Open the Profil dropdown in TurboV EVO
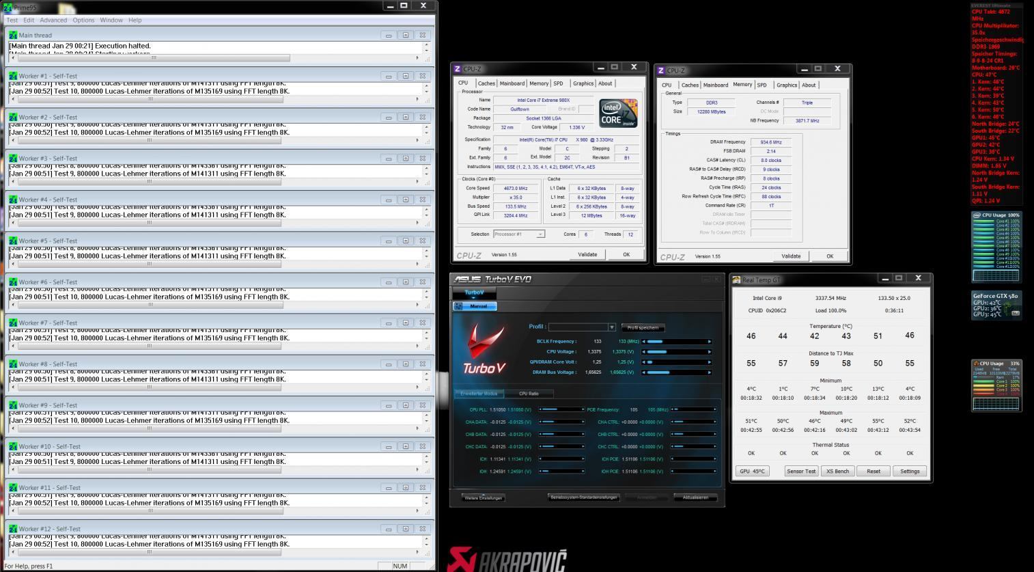 point(611,327)
